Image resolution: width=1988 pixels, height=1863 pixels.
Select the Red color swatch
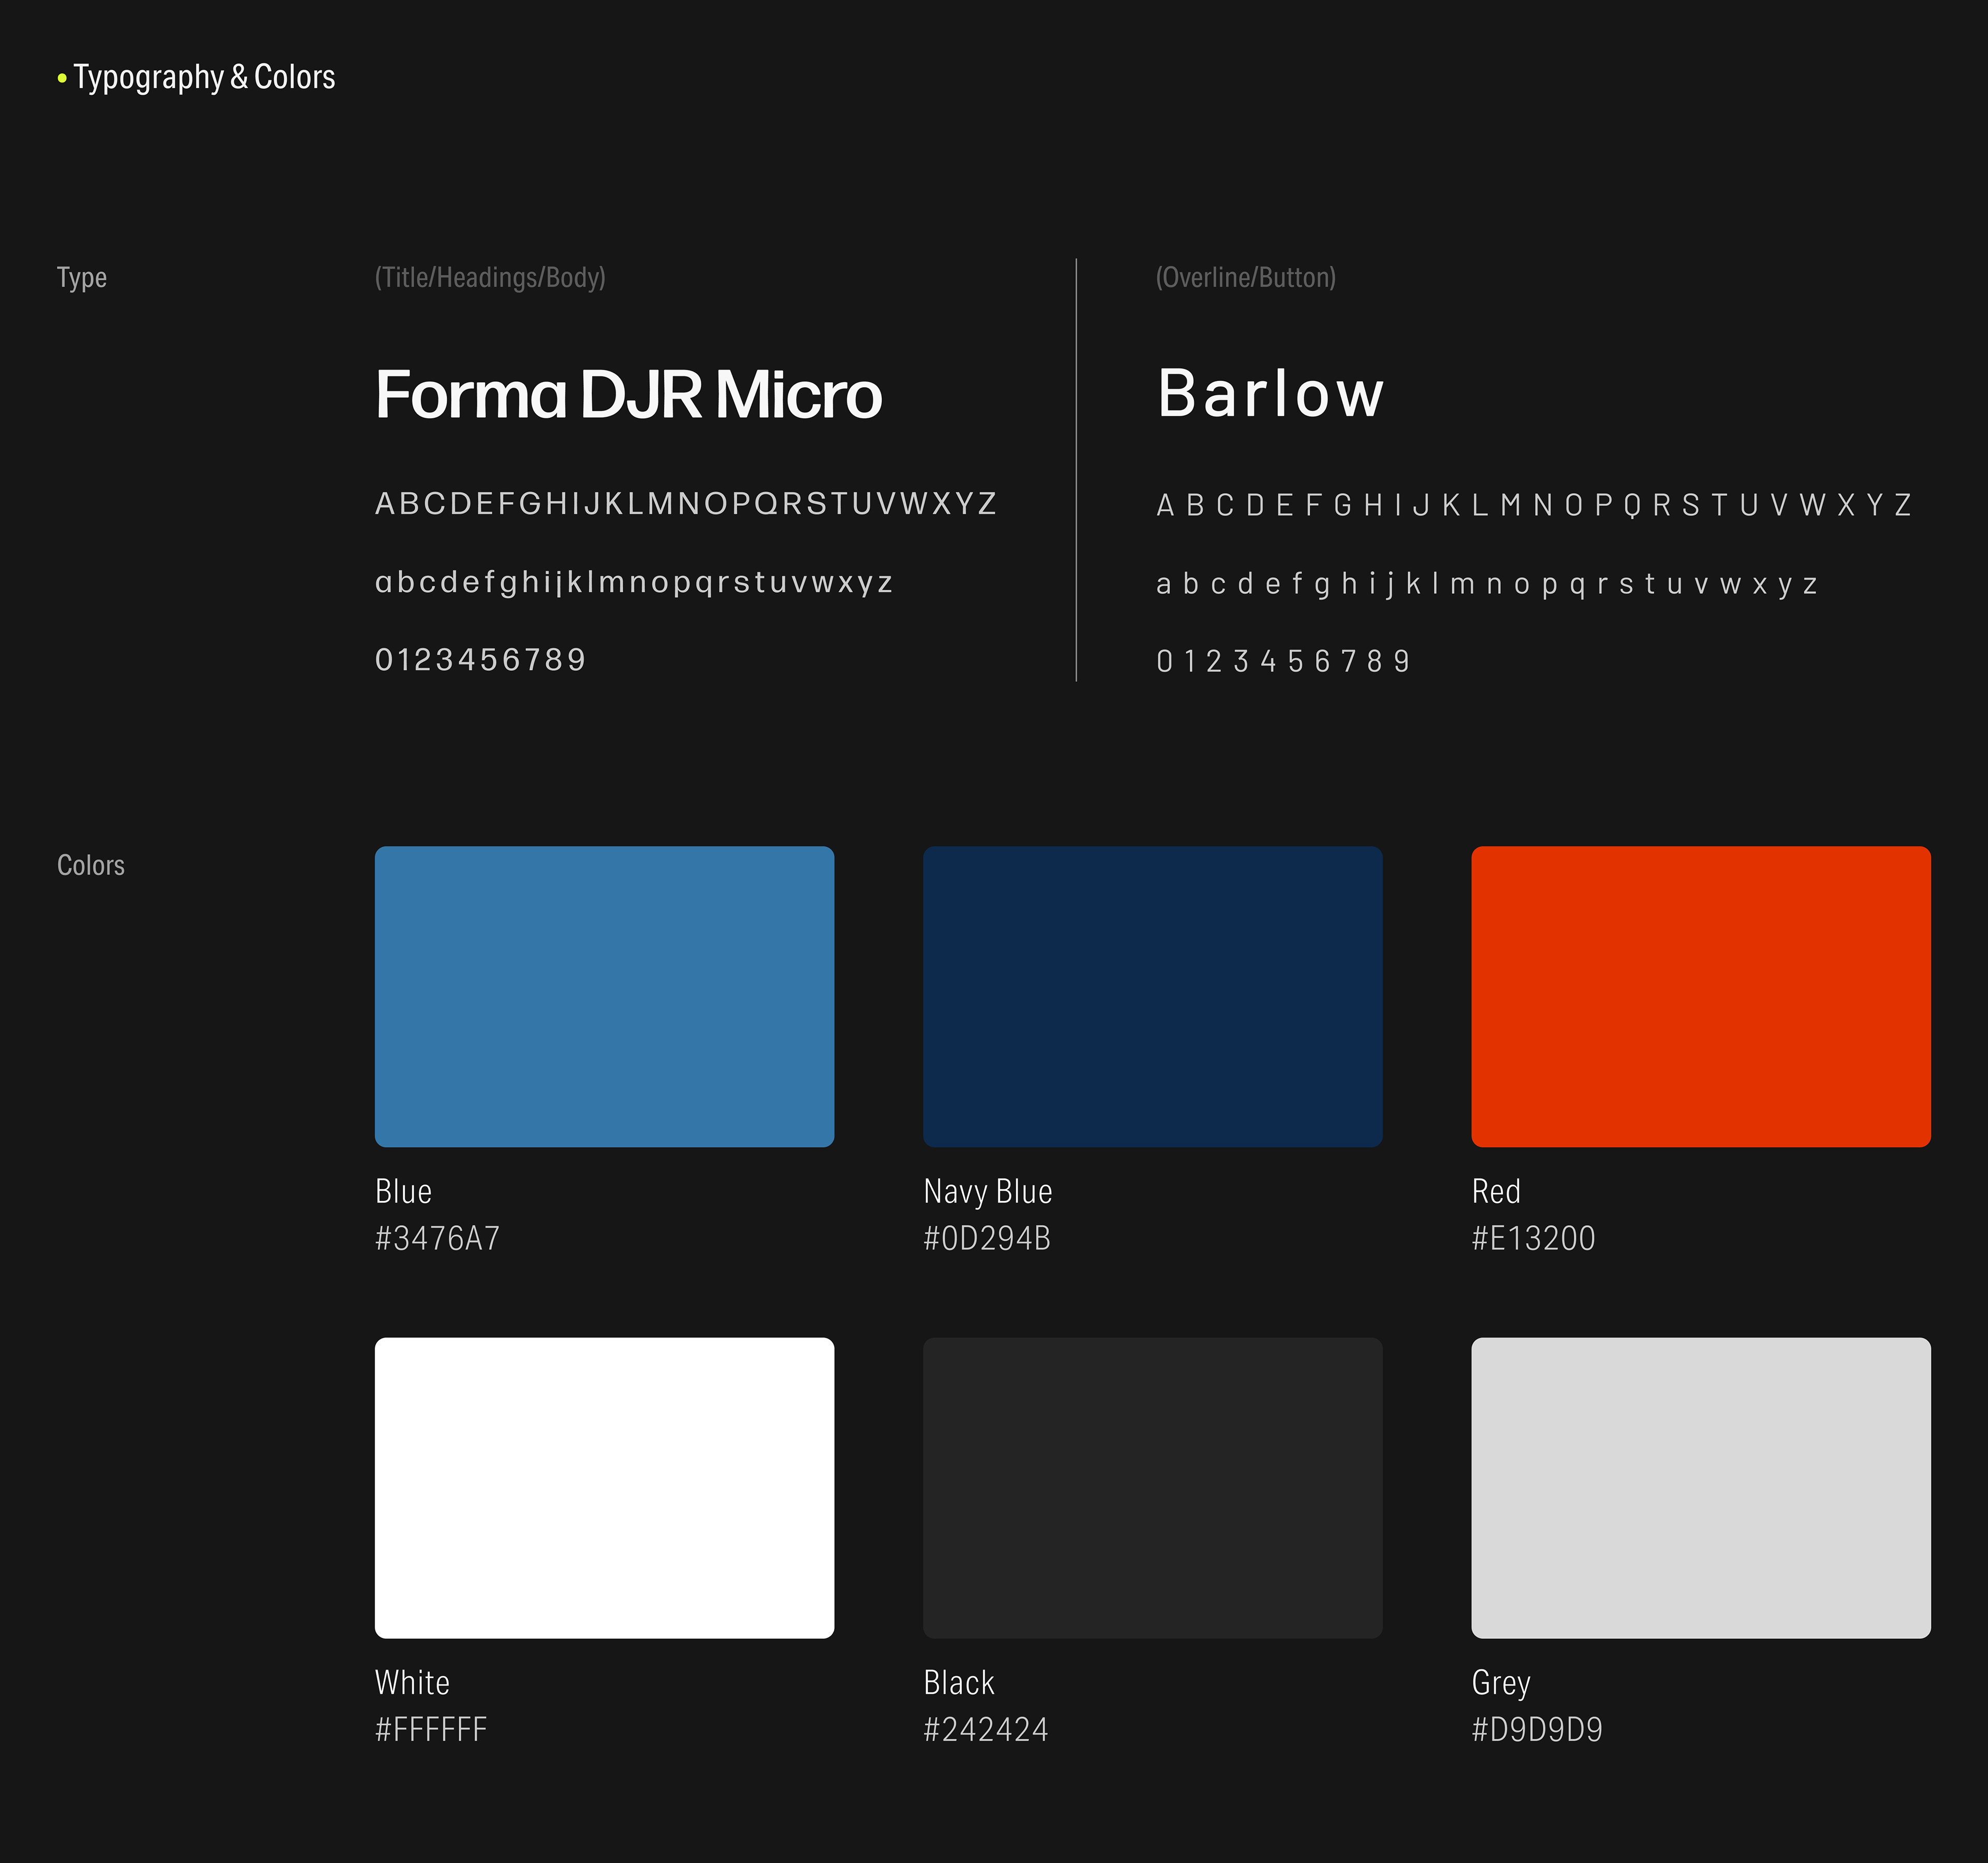1700,996
